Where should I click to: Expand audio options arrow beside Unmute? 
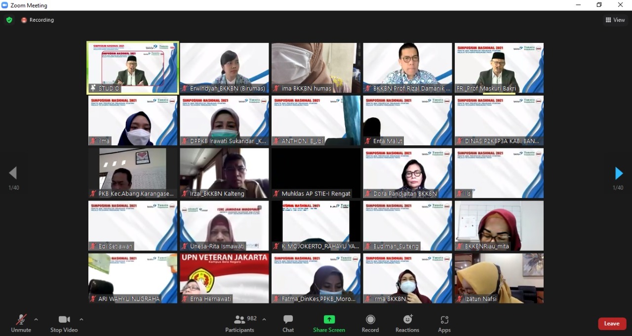pyautogui.click(x=36, y=319)
